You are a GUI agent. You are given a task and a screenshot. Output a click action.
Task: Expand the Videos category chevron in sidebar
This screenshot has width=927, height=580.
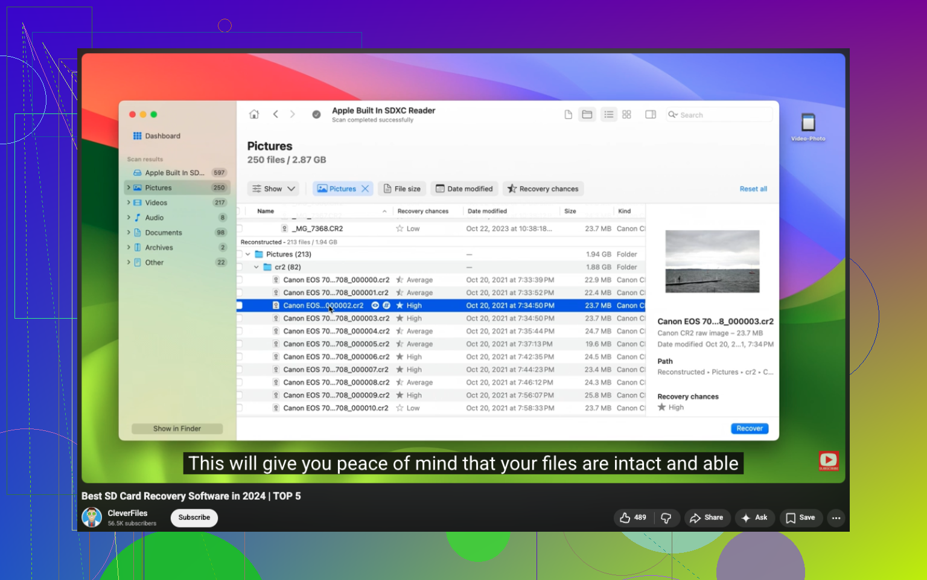pos(129,203)
